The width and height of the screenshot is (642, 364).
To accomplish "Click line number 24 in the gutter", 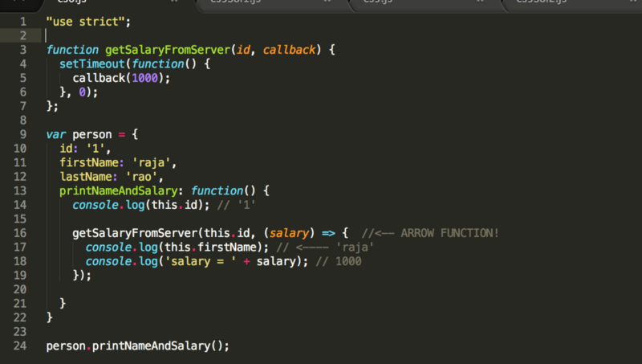I will tap(20, 346).
